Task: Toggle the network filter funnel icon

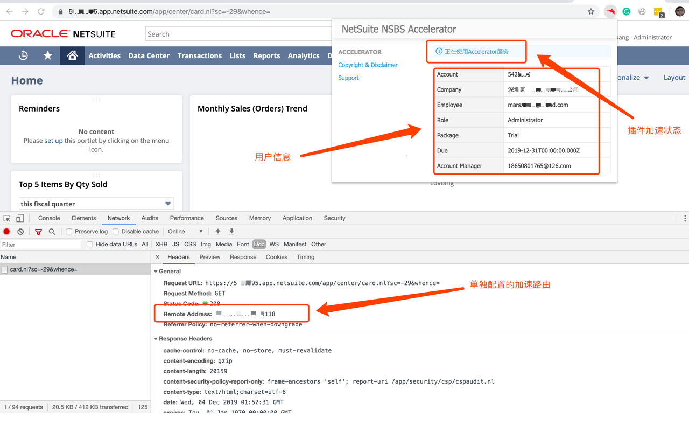Action: [x=38, y=232]
